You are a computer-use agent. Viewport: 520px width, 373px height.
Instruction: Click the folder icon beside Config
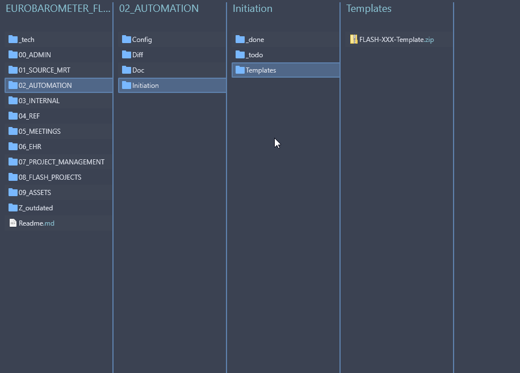(127, 40)
